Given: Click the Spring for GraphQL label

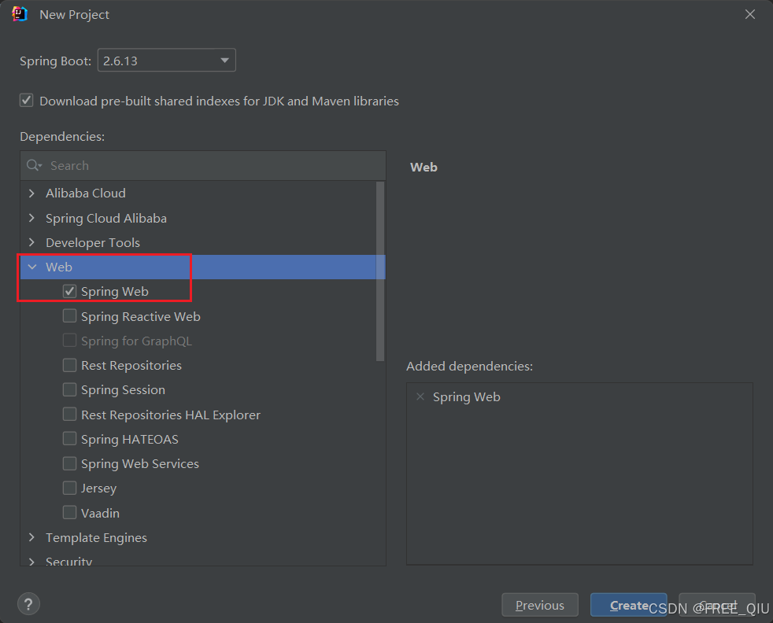Looking at the screenshot, I should [x=136, y=341].
